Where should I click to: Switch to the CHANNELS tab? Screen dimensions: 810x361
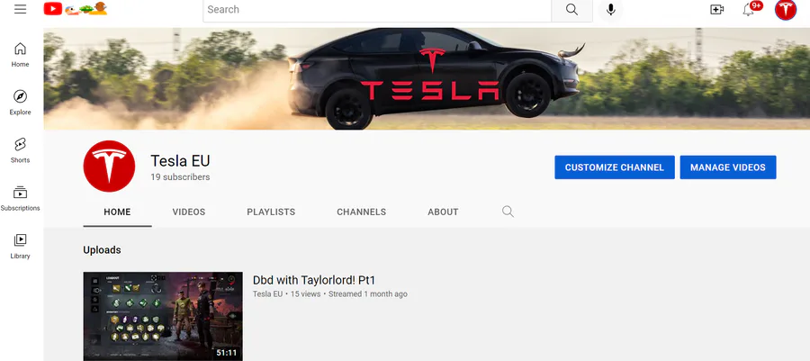pyautogui.click(x=361, y=212)
